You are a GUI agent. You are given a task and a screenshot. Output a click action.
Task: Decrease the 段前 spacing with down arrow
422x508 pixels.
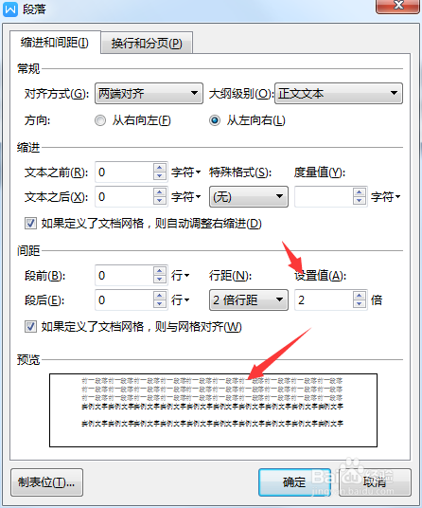pyautogui.click(x=159, y=280)
